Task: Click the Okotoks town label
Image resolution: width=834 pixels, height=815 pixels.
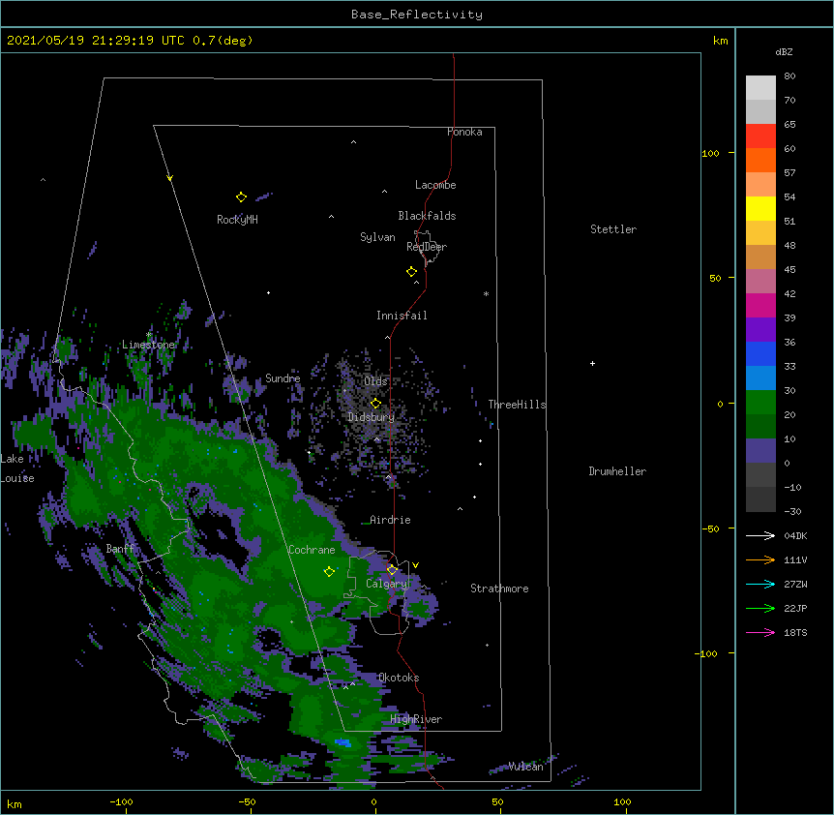Action: (x=399, y=678)
